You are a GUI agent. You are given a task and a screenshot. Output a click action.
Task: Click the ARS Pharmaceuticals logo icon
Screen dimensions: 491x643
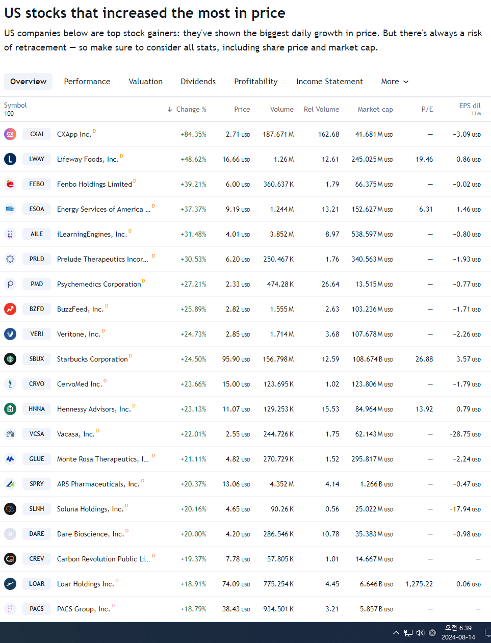click(x=10, y=484)
